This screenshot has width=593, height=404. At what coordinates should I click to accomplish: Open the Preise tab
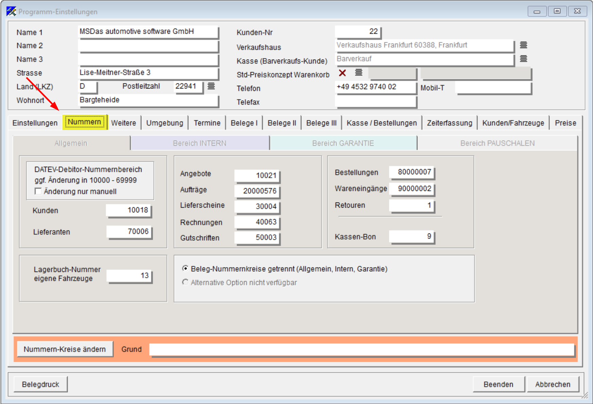(x=565, y=123)
